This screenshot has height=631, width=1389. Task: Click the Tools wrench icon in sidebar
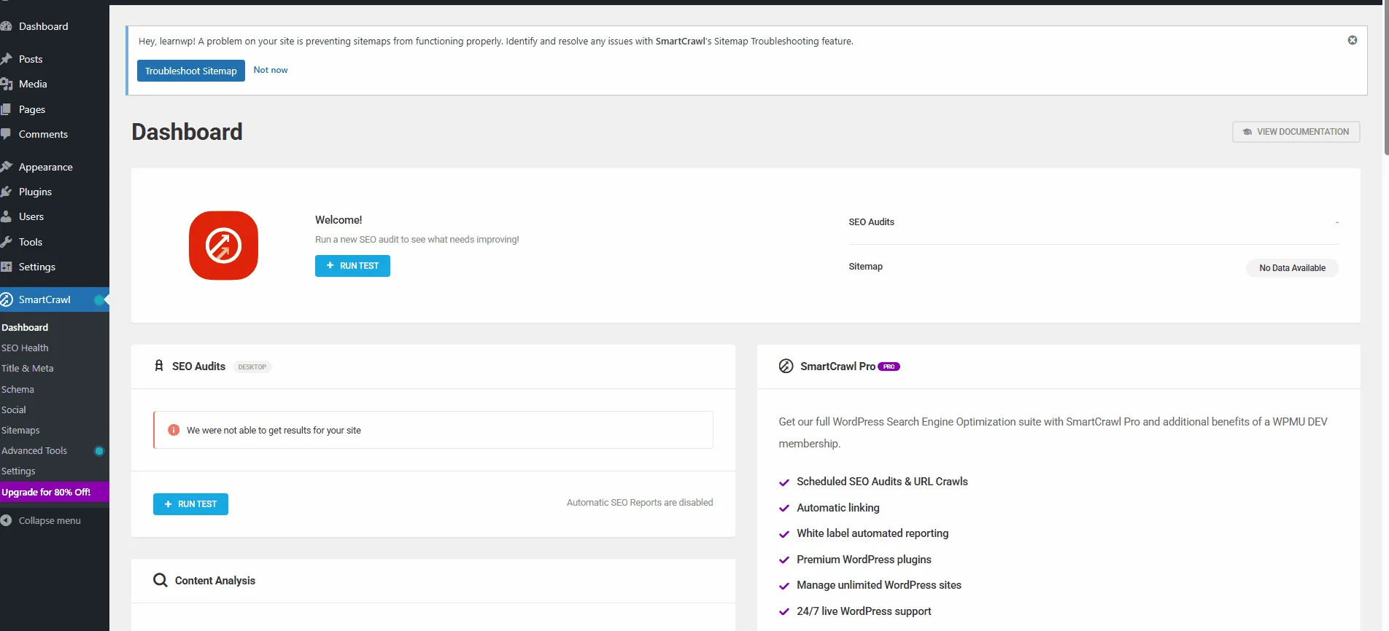pos(7,242)
